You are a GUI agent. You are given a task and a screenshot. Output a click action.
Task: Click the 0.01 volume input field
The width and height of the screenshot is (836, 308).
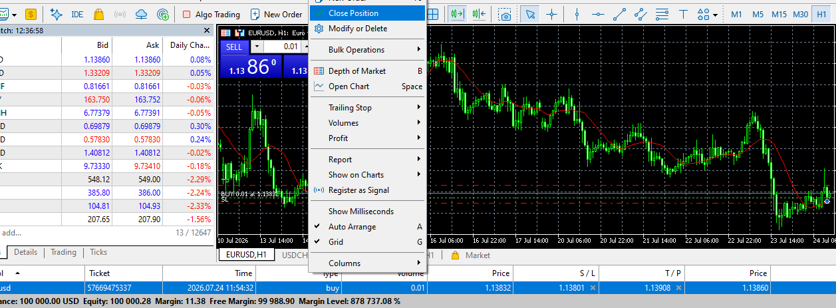[x=283, y=47]
